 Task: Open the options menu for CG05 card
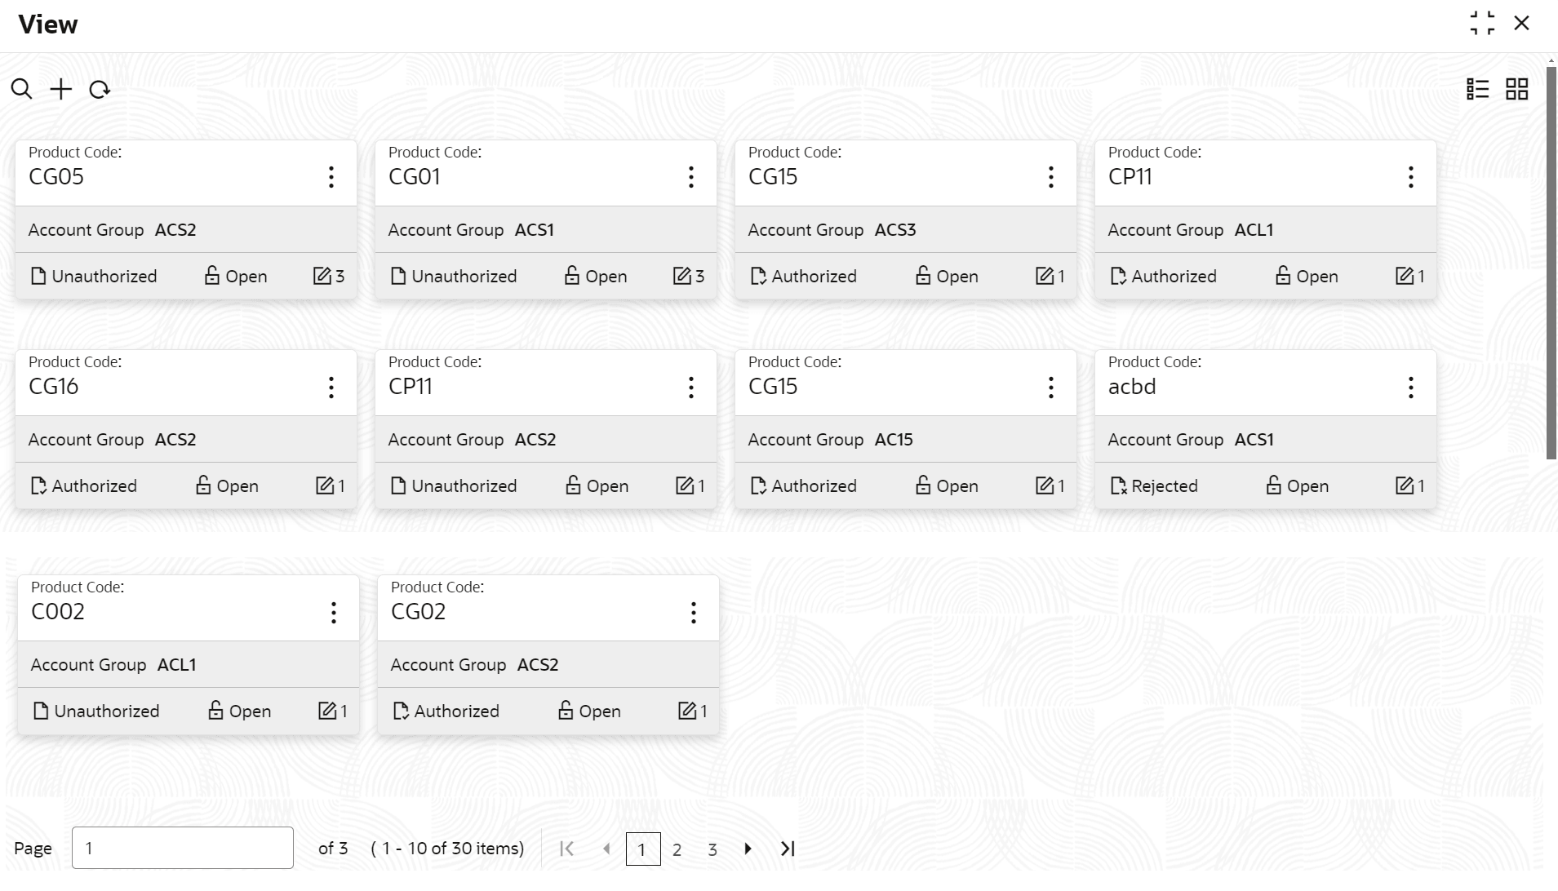coord(331,177)
